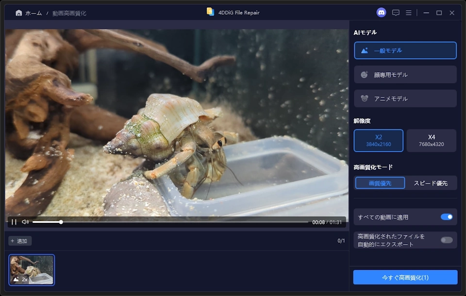Click the 00:08 / 01:31 time display
This screenshot has height=296, width=466.
point(327,222)
